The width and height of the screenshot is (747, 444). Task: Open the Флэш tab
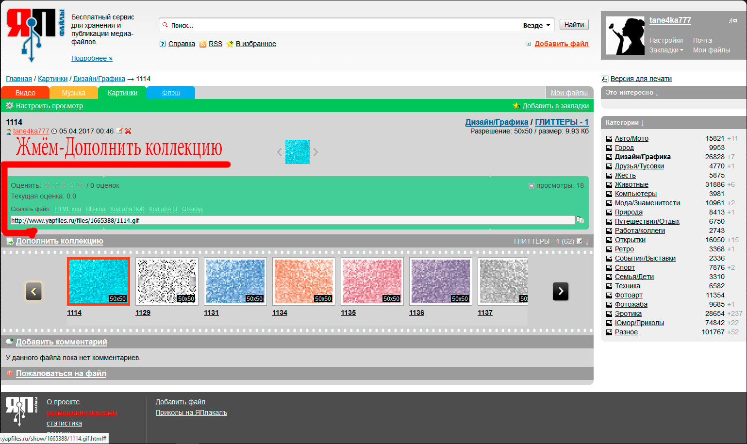click(171, 93)
